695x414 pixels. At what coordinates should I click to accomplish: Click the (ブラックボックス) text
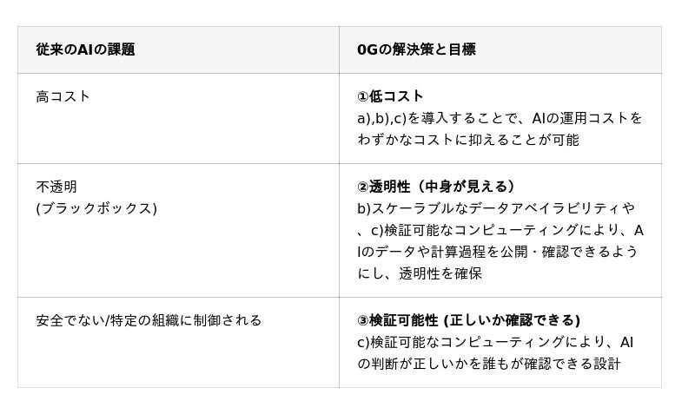96,208
